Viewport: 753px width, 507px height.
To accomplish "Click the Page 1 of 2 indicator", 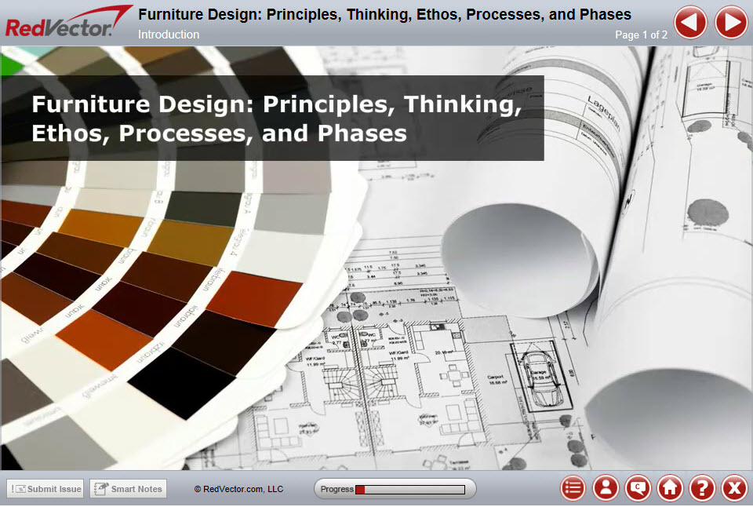I will 641,35.
